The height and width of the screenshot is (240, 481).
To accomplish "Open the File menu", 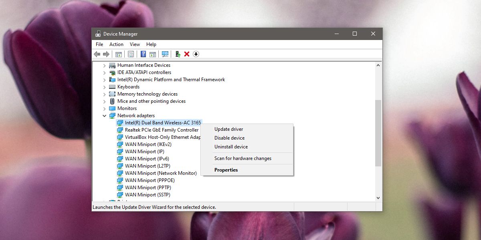I will click(x=99, y=44).
